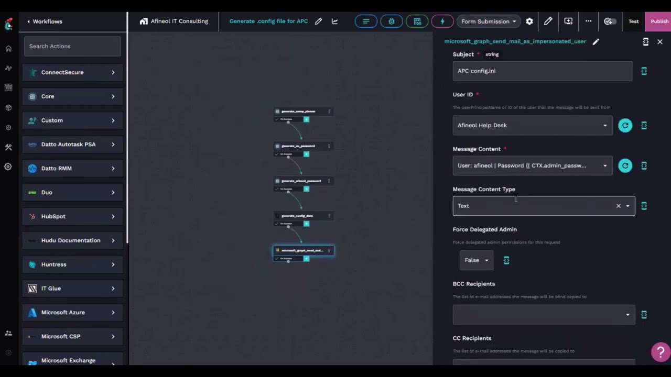Open Force Delegated Admin False dropdown

point(477,260)
